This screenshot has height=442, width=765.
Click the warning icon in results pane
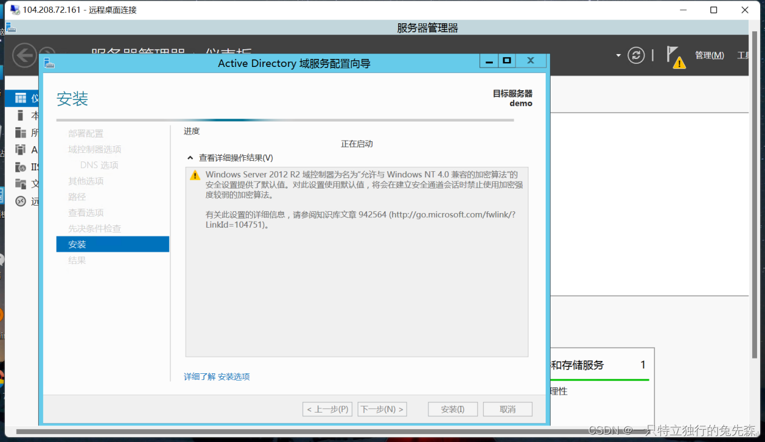195,175
